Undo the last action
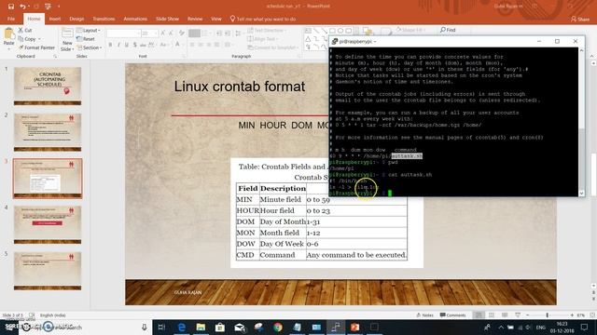Image resolution: width=597 pixels, height=335 pixels. coord(22,7)
